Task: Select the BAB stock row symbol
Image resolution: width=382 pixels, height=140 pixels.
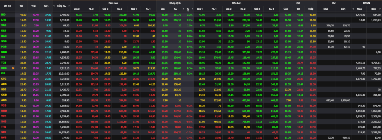Action: (4, 36)
